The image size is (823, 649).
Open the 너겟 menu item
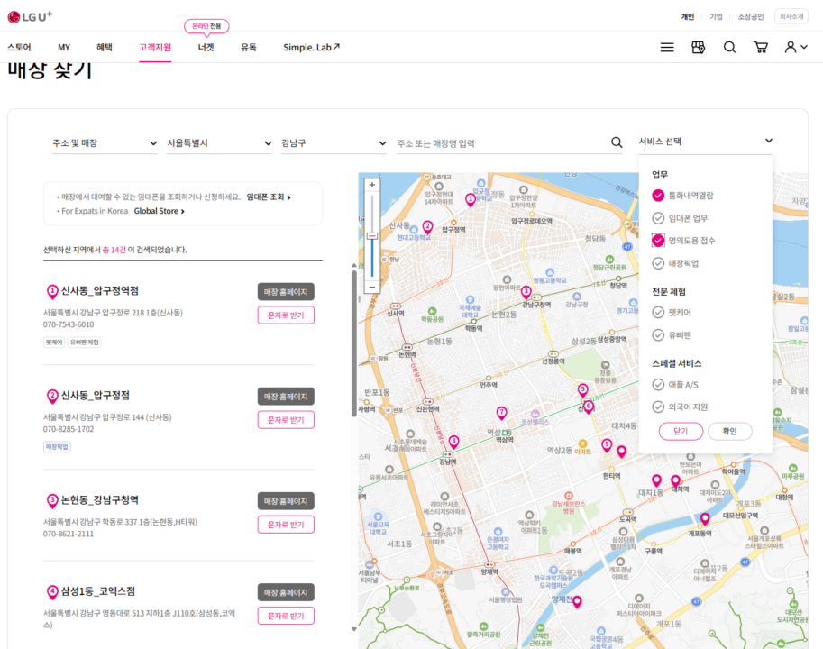[x=206, y=47]
